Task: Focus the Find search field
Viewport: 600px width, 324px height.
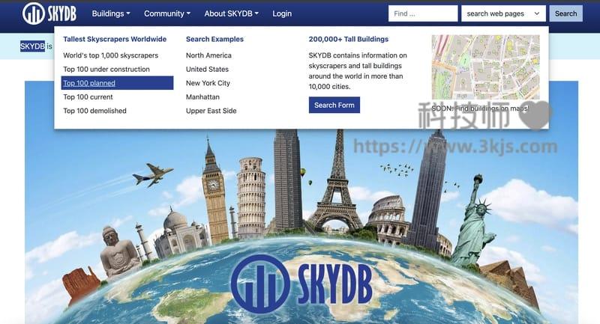Action: click(423, 13)
